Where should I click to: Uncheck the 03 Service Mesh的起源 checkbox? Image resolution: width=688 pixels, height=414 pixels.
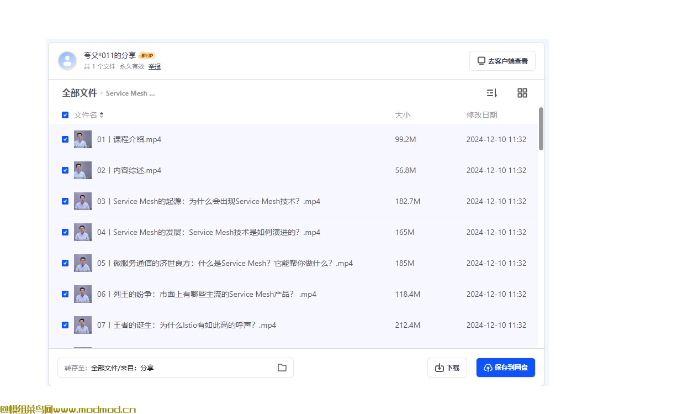click(x=65, y=201)
